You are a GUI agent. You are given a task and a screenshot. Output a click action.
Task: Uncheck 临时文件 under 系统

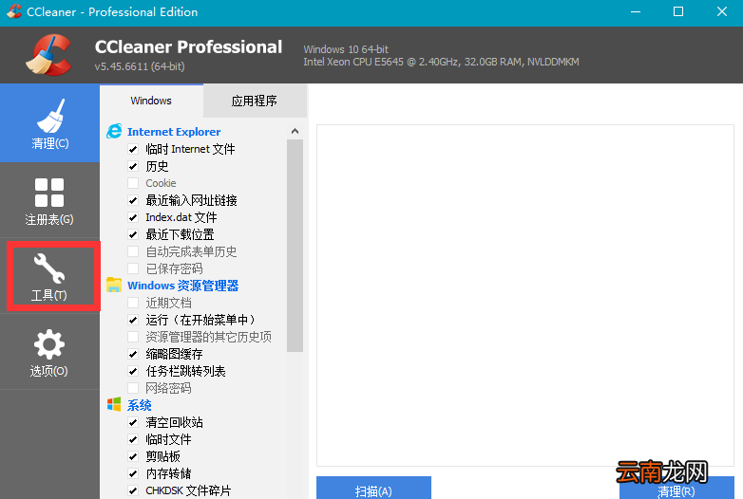pos(133,439)
